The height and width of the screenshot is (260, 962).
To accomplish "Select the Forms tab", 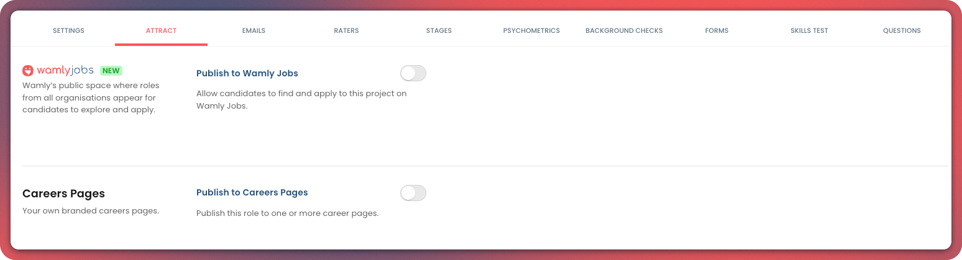I will [x=717, y=30].
